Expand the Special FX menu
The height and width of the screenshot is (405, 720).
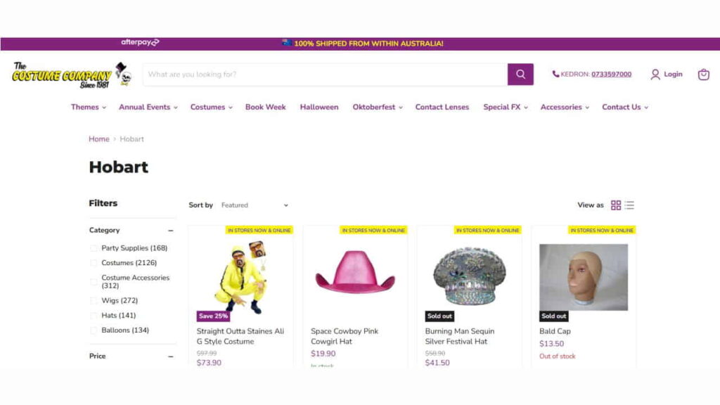(506, 107)
